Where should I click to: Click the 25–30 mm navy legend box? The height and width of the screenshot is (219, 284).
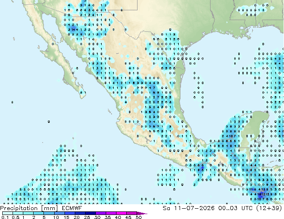point(90,213)
